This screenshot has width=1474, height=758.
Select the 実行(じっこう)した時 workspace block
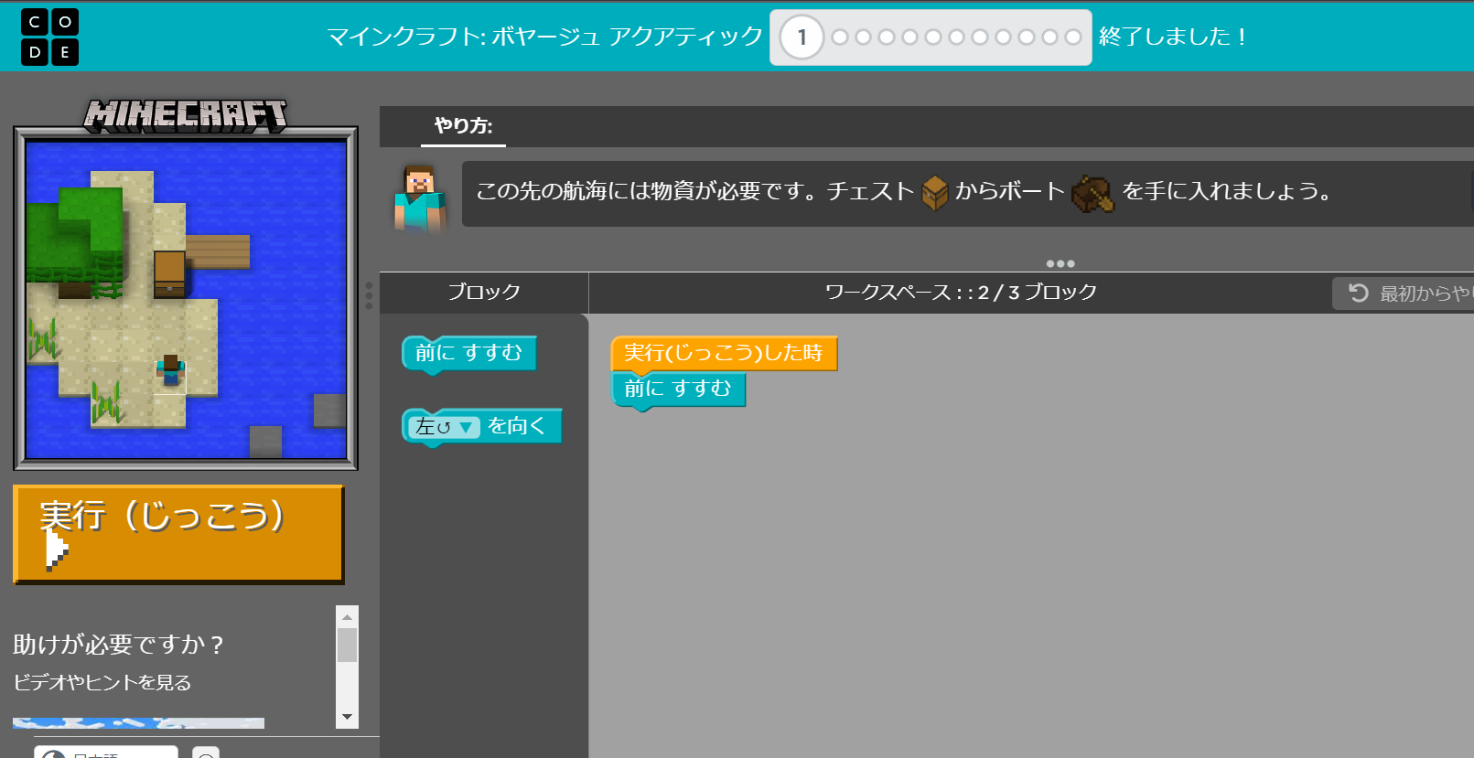point(723,353)
